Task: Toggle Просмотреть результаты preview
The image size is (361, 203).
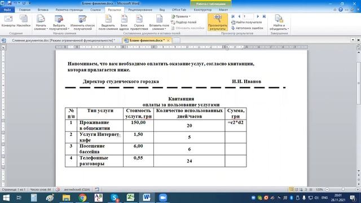Action: 218,22
